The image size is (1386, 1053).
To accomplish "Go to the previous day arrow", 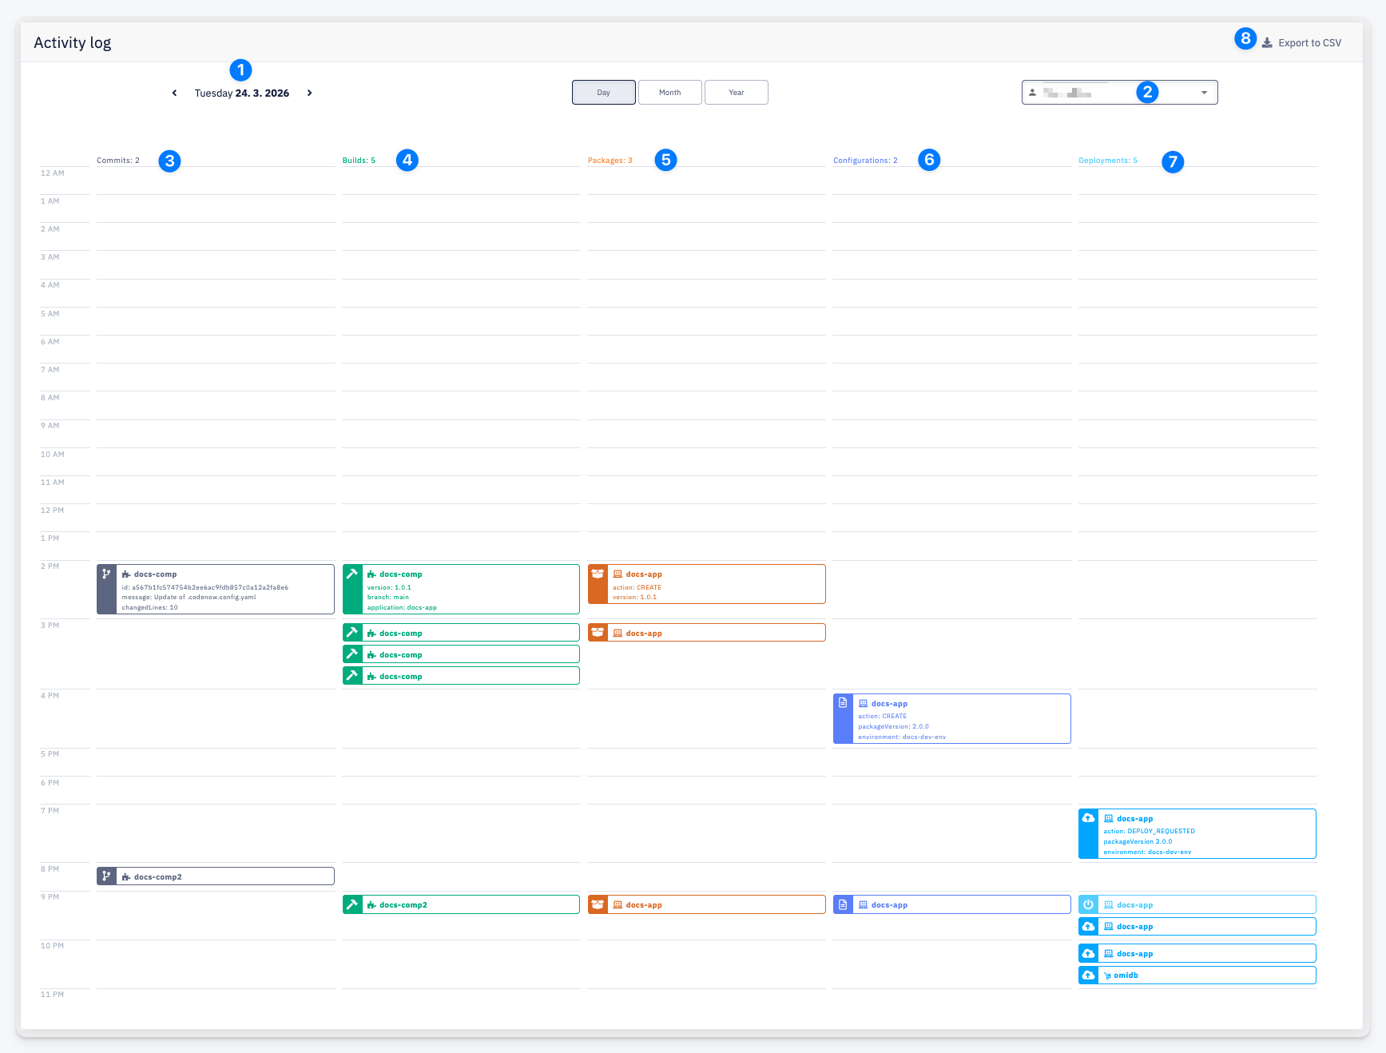I will [174, 93].
